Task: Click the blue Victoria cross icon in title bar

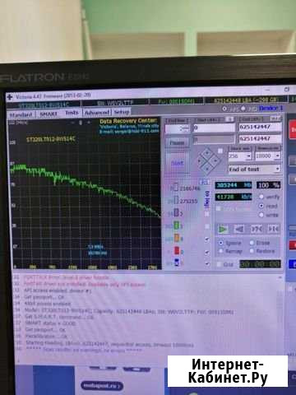Action: (10, 97)
